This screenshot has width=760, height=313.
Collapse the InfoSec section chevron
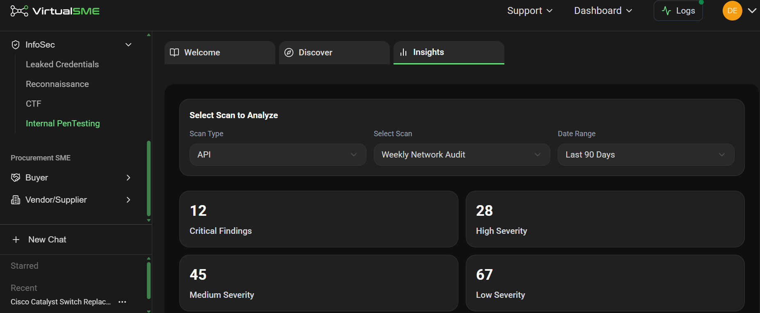click(x=128, y=45)
